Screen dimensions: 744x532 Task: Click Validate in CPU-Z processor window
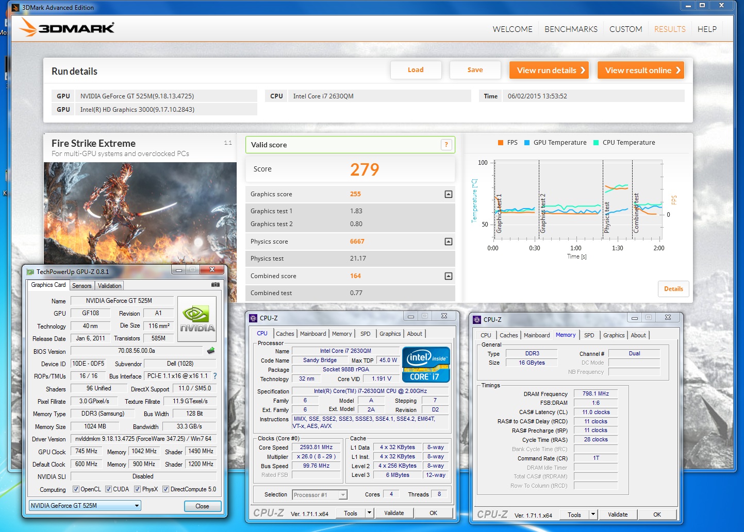point(394,513)
